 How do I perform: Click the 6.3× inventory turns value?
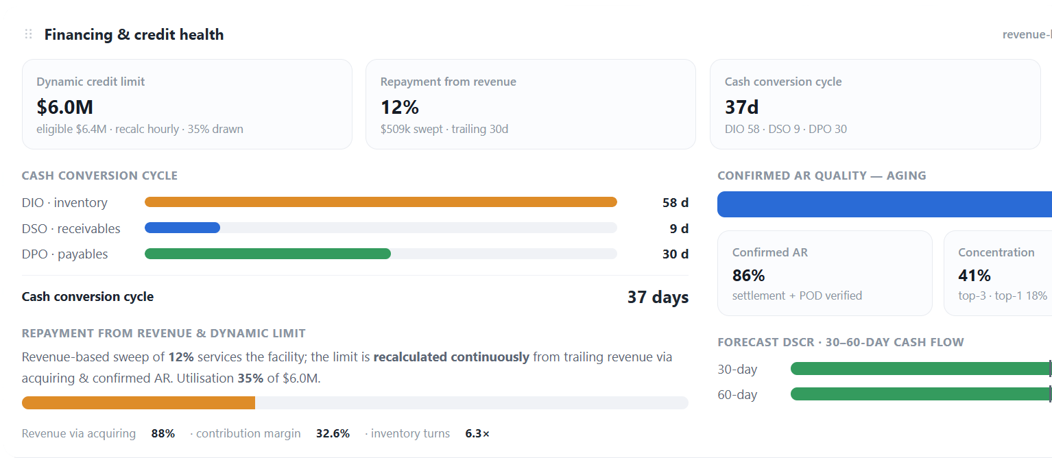[477, 433]
